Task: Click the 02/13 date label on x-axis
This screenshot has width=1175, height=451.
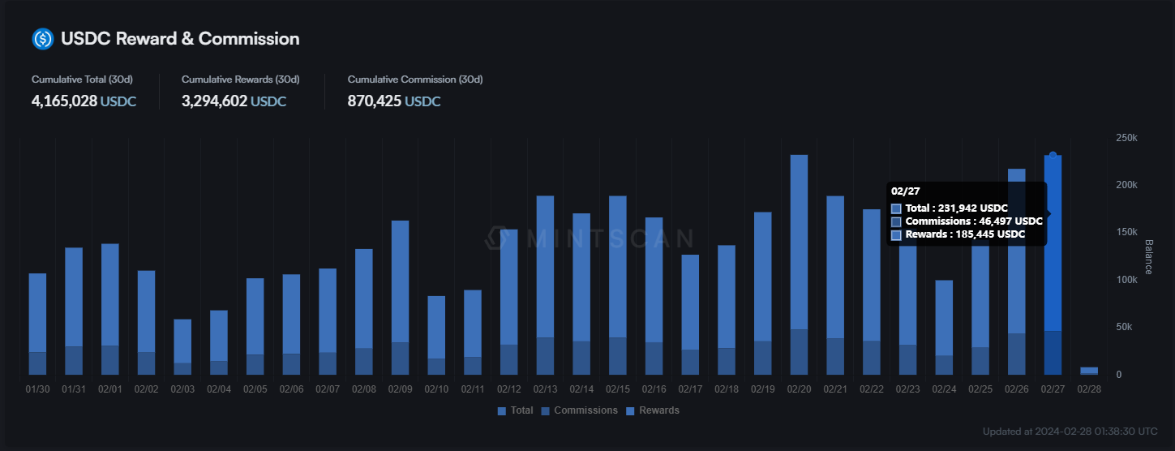Action: pyautogui.click(x=545, y=389)
